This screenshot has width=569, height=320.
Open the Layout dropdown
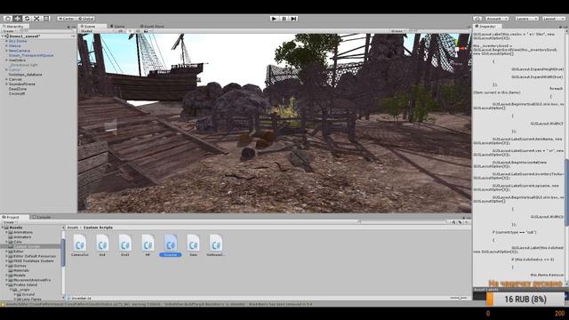[554, 19]
